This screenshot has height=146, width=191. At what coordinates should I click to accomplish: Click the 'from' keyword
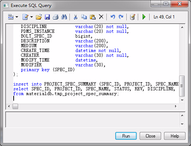point(18,94)
